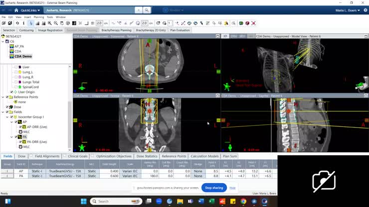Collapse the PA field node
The width and height of the screenshot is (369, 207).
pos(12,137)
